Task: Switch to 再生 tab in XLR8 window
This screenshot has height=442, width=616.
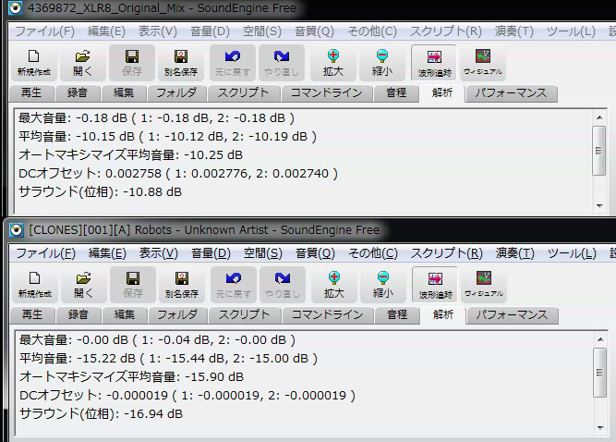Action: 31,92
